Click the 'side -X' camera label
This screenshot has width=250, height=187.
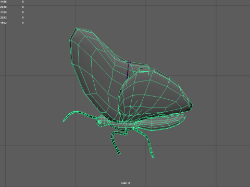(126, 183)
